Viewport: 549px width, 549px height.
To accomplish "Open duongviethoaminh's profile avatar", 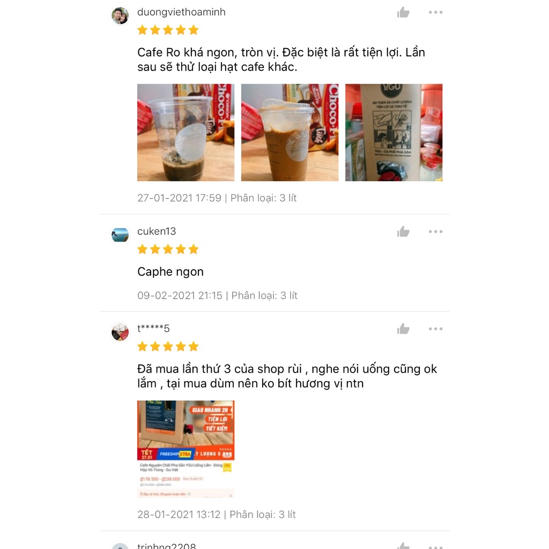I will 120,16.
